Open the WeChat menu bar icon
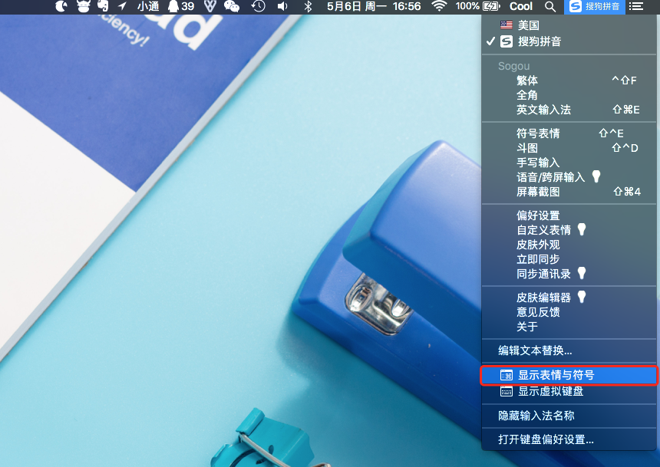The width and height of the screenshot is (660, 467). tap(232, 6)
